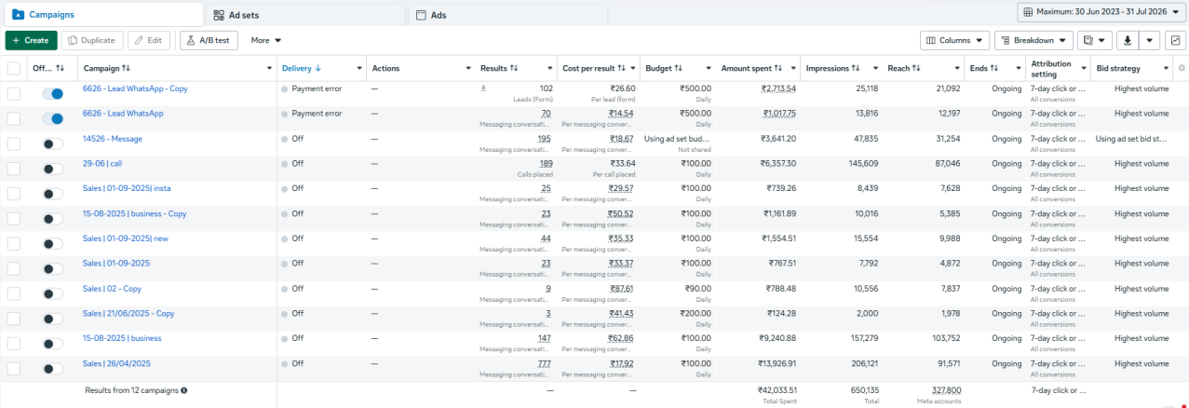Select the Campaigns tab
The width and height of the screenshot is (1189, 408).
[102, 15]
